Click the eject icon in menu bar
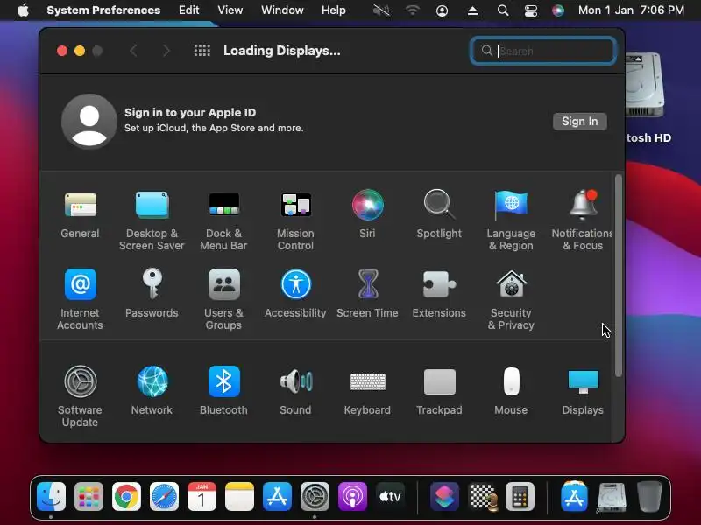The image size is (701, 525). [472, 10]
